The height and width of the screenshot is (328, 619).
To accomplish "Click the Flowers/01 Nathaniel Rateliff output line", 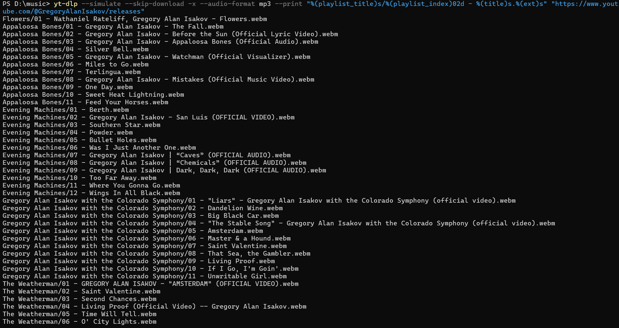I will tap(135, 19).
